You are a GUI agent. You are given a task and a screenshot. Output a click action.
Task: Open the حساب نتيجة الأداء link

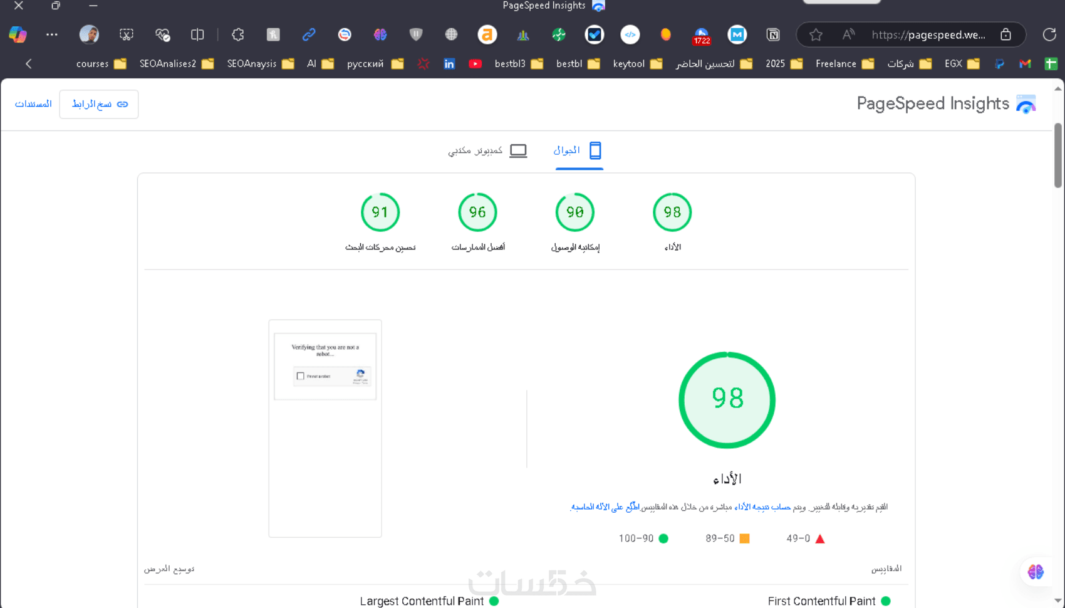pos(762,507)
